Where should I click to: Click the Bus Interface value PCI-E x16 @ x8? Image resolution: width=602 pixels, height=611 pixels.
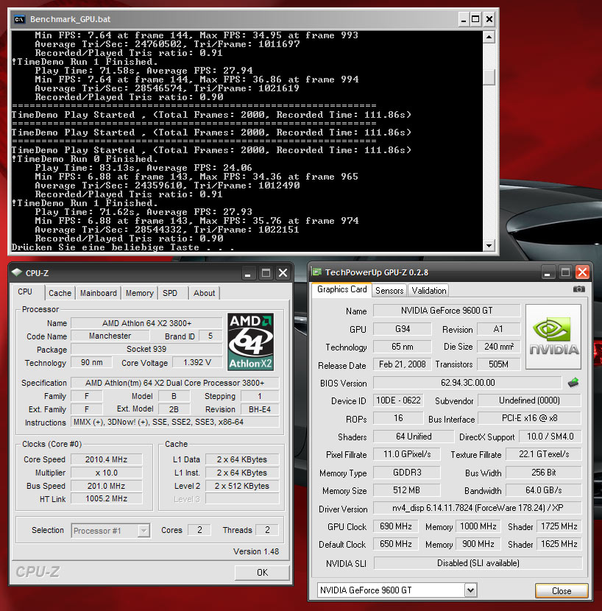point(529,419)
